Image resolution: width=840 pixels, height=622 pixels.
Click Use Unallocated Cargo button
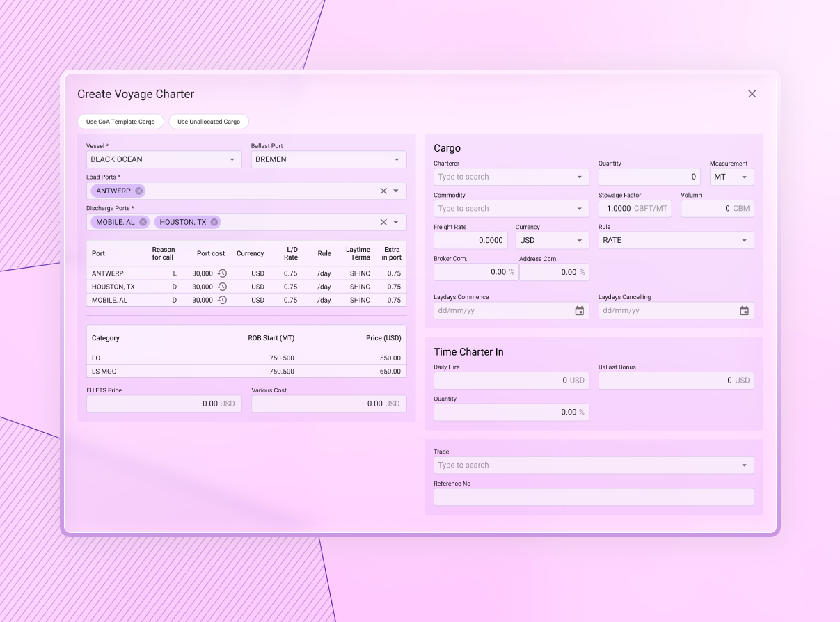coord(209,122)
